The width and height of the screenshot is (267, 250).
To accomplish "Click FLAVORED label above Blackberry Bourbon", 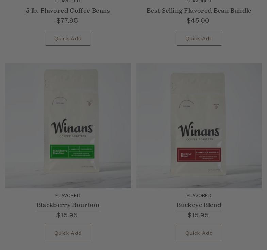I will coord(68,196).
